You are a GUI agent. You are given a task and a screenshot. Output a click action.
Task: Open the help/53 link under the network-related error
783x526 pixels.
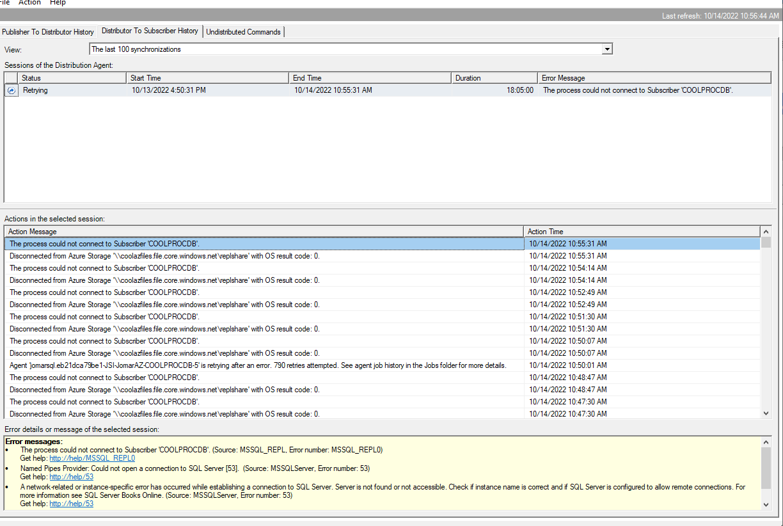coord(72,504)
